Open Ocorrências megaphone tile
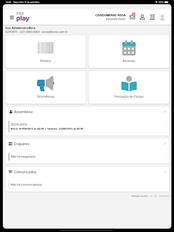The height and width of the screenshot is (232, 174). pos(46,87)
